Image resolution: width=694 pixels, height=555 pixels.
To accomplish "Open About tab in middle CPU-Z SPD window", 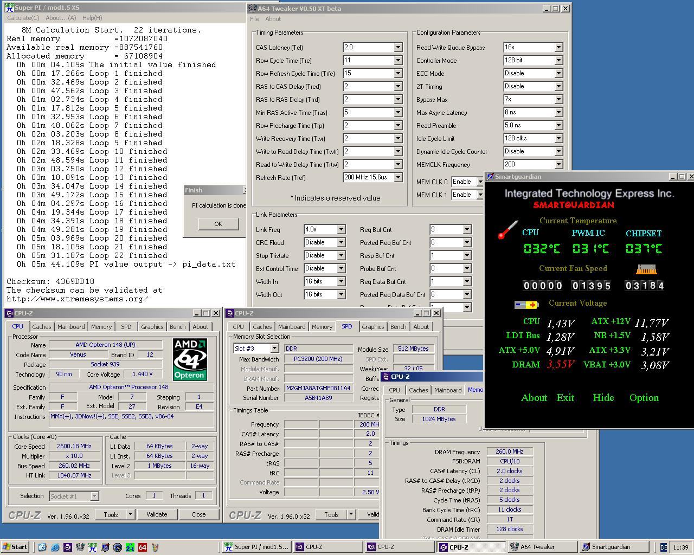I will tap(421, 327).
